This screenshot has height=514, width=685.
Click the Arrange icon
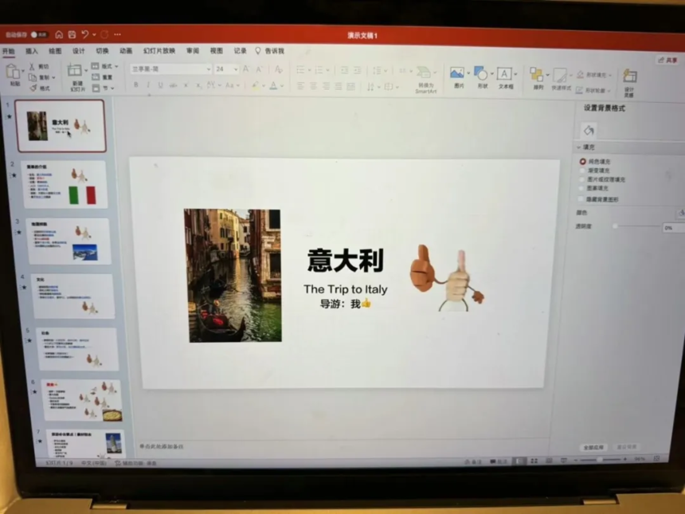[537, 74]
